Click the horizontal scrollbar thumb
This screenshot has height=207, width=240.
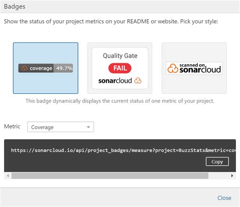[x=110, y=176]
